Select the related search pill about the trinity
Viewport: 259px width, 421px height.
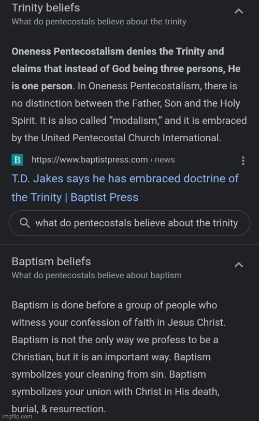(x=129, y=223)
